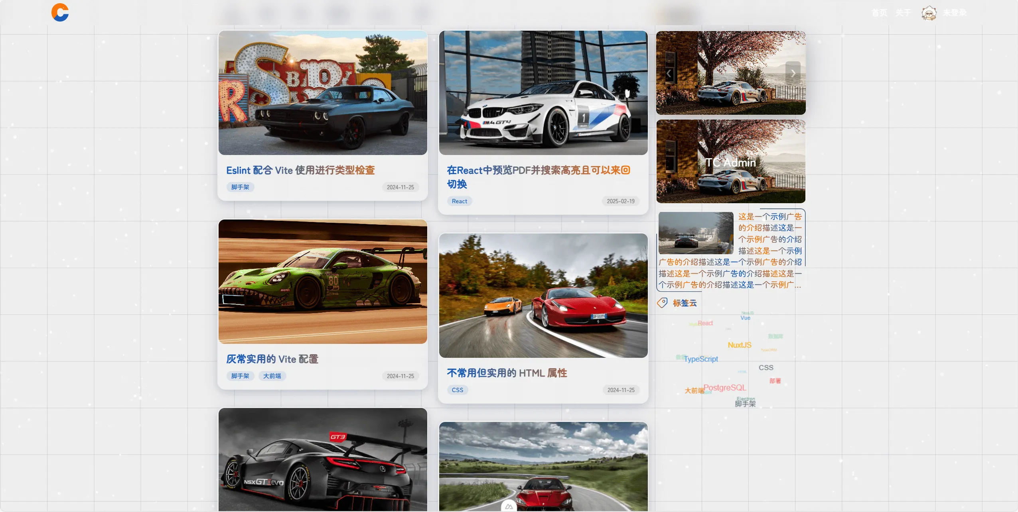1018x512 pixels.
Task: Click the sample ad car thumbnail
Action: 696,233
